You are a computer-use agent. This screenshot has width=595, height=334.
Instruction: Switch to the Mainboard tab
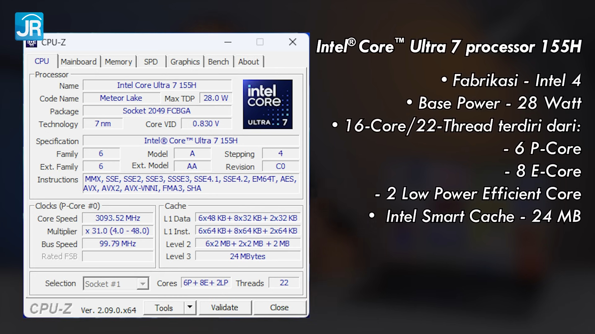tap(79, 62)
